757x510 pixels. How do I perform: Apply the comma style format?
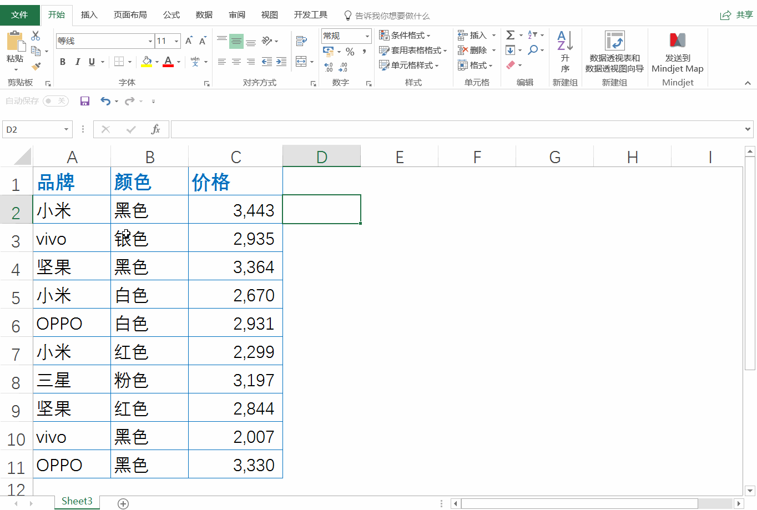click(364, 52)
